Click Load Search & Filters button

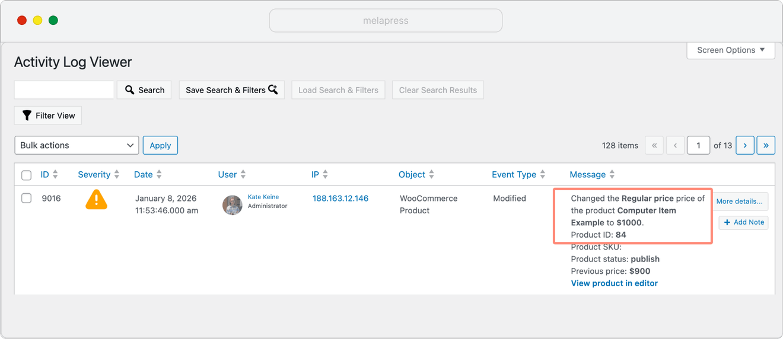click(x=338, y=90)
